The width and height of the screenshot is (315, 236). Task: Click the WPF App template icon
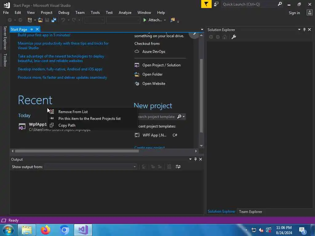[137, 135]
